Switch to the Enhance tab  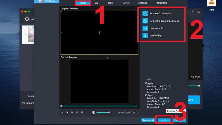[x=143, y=3]
